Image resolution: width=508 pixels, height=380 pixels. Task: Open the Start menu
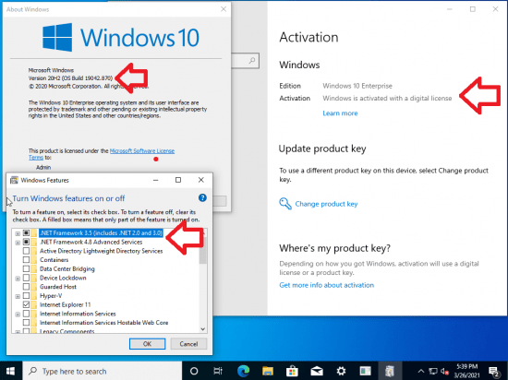11,371
